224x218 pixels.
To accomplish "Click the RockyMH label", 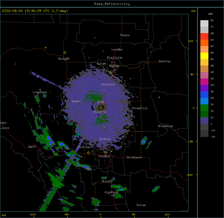I will pos(64,59).
